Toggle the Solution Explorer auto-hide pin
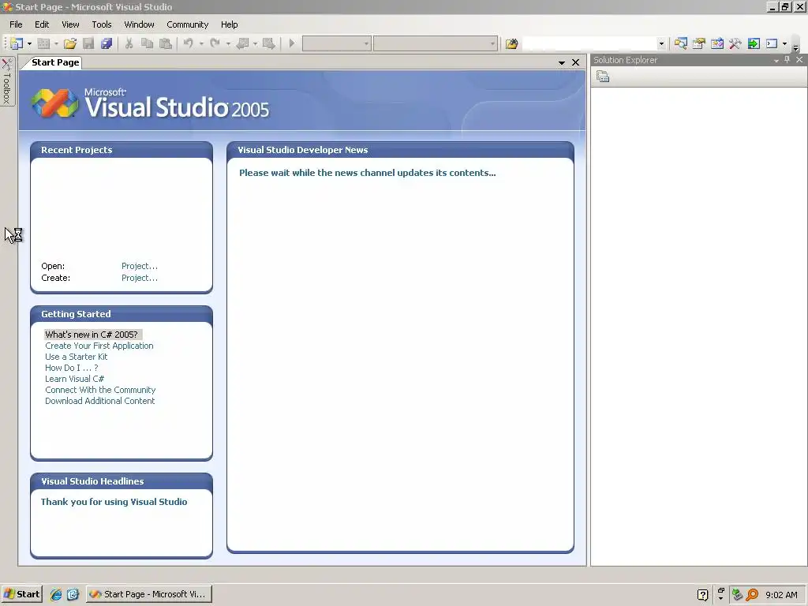This screenshot has height=606, width=808. tap(787, 60)
